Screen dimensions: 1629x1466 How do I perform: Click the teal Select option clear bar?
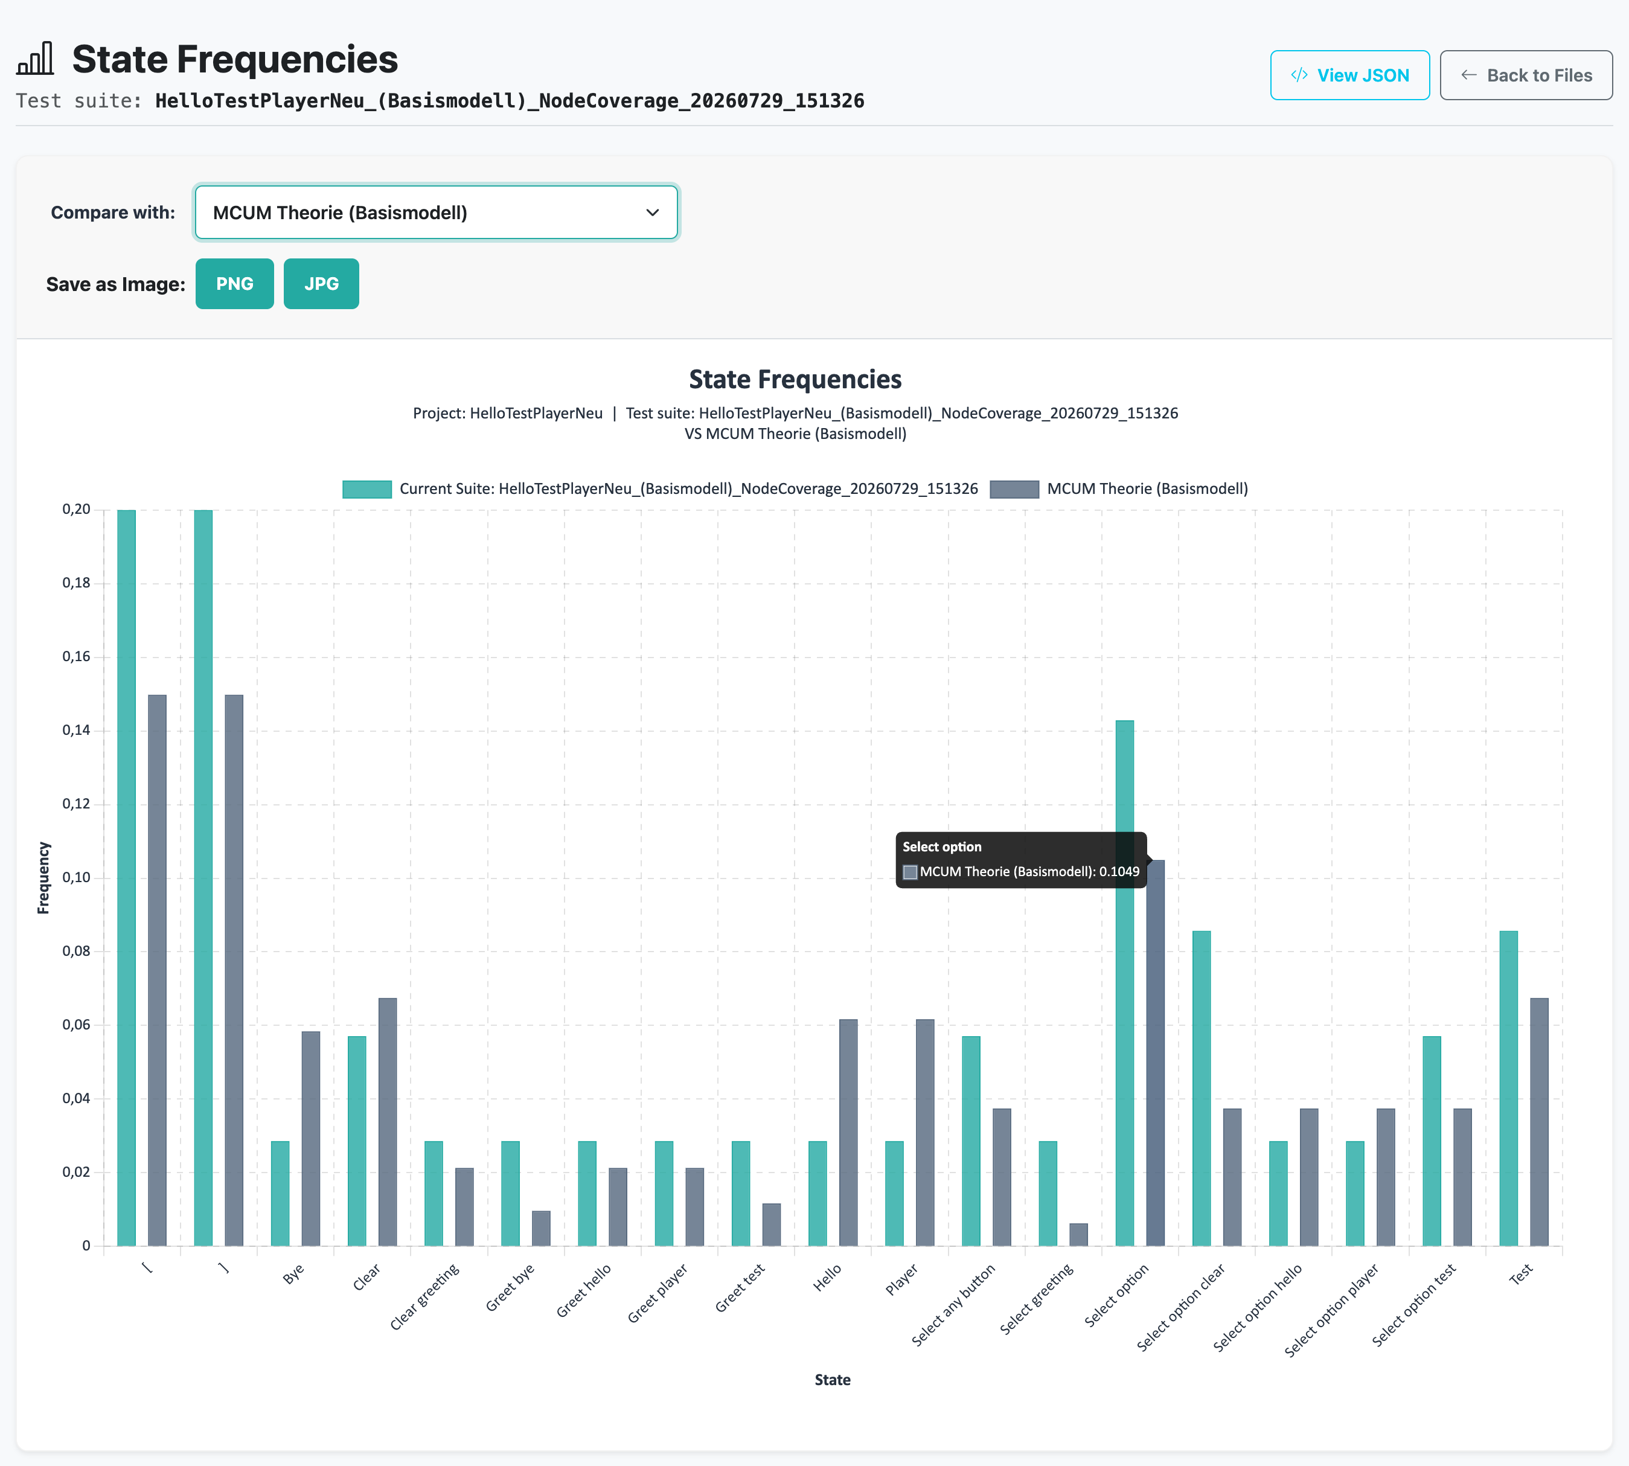(1201, 1088)
